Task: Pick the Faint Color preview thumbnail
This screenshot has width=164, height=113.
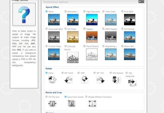Action: pyautogui.click(x=111, y=20)
